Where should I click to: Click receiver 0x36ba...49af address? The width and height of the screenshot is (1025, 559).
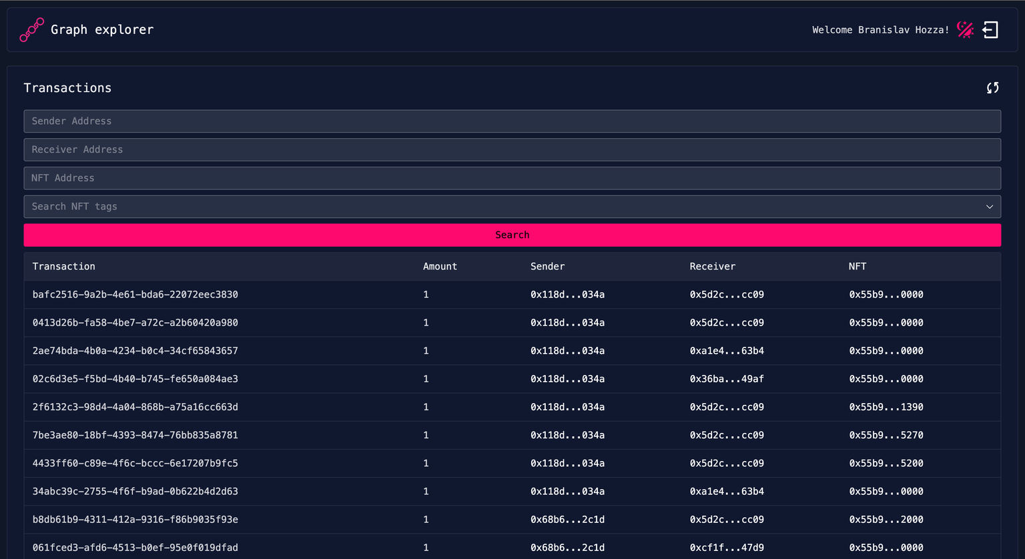tap(727, 378)
